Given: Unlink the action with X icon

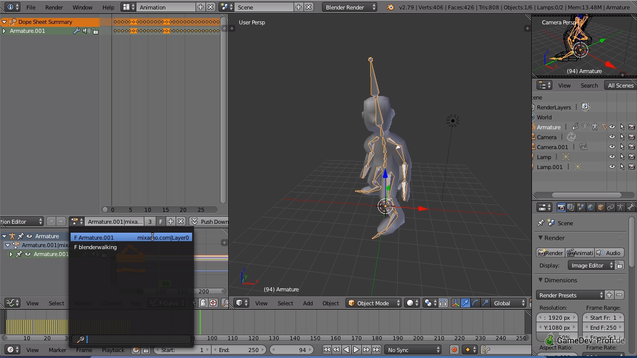Looking at the screenshot, I should [x=181, y=222].
